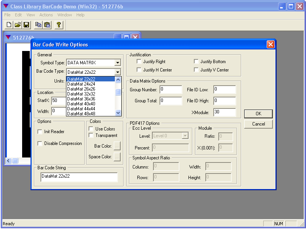Enable Justify Right justification
The width and height of the screenshot is (306, 229).
pos(139,61)
